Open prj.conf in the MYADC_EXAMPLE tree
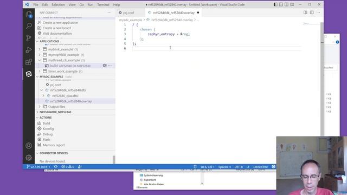The image size is (347, 195). 55,84
